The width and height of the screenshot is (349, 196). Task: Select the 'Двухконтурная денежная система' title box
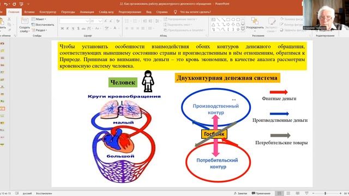pos(227,78)
